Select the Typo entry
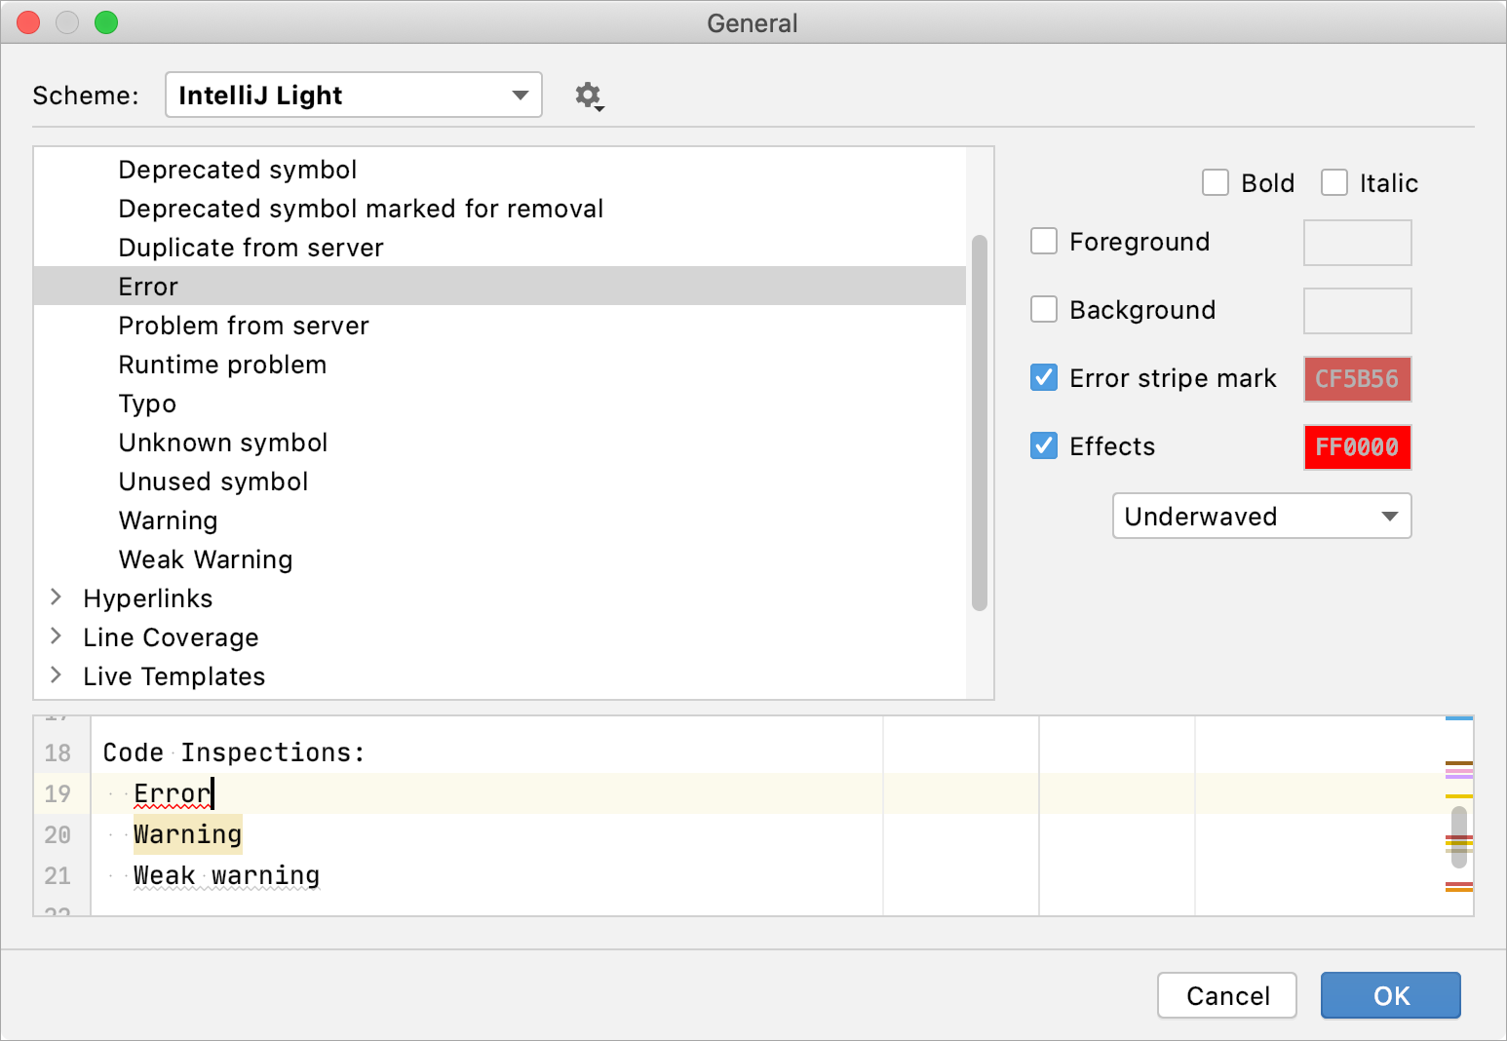 pyautogui.click(x=147, y=403)
